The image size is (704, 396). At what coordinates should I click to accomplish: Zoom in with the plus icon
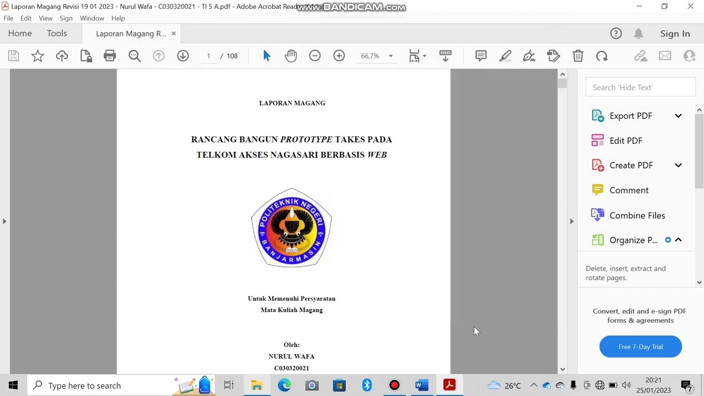(x=339, y=56)
